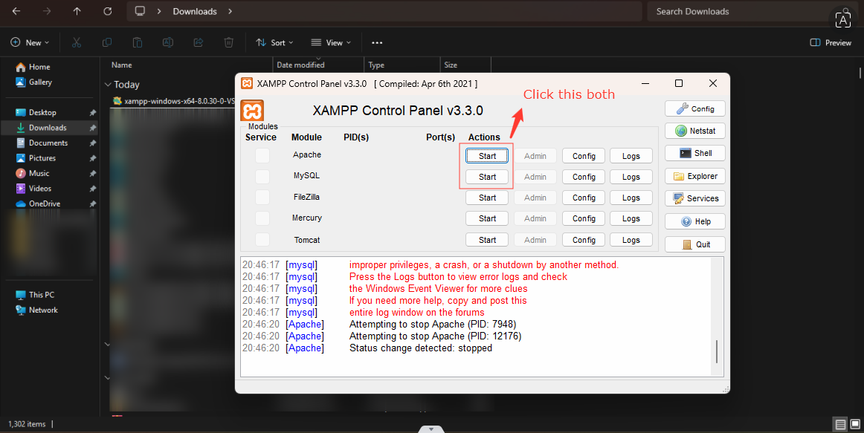Toggle Tomcat service checkbox
864x433 pixels.
click(x=262, y=239)
